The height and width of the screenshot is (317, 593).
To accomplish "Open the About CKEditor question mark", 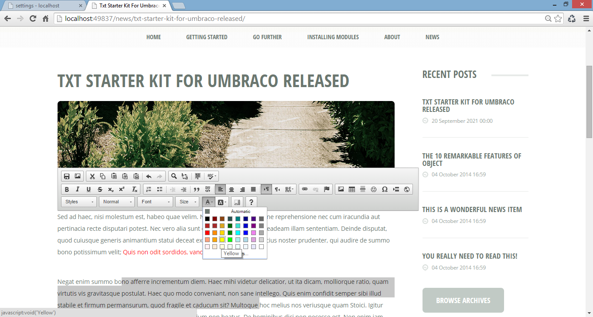I will (x=251, y=202).
